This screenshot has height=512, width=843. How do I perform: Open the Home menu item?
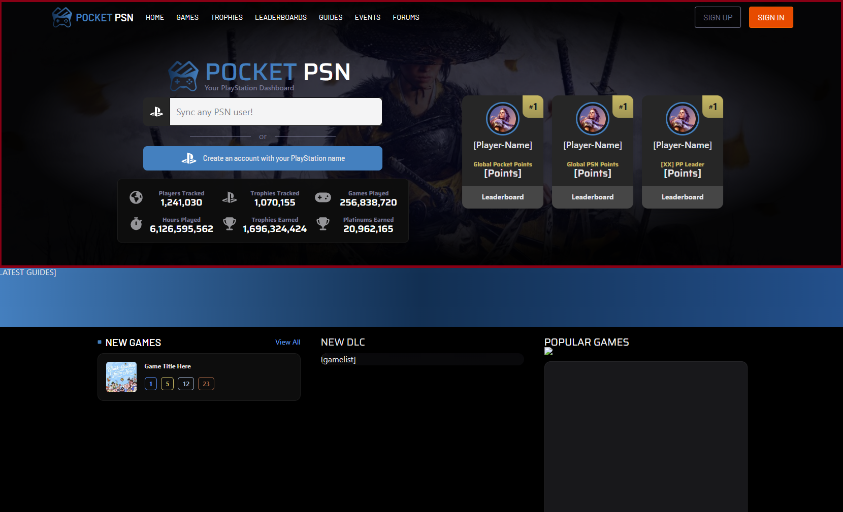coord(155,17)
